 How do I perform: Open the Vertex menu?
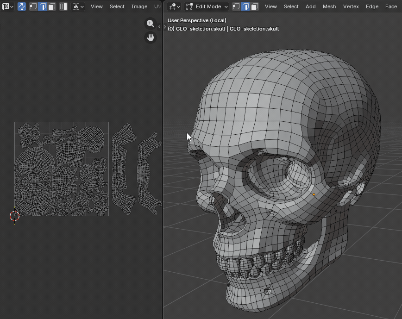coord(351,6)
